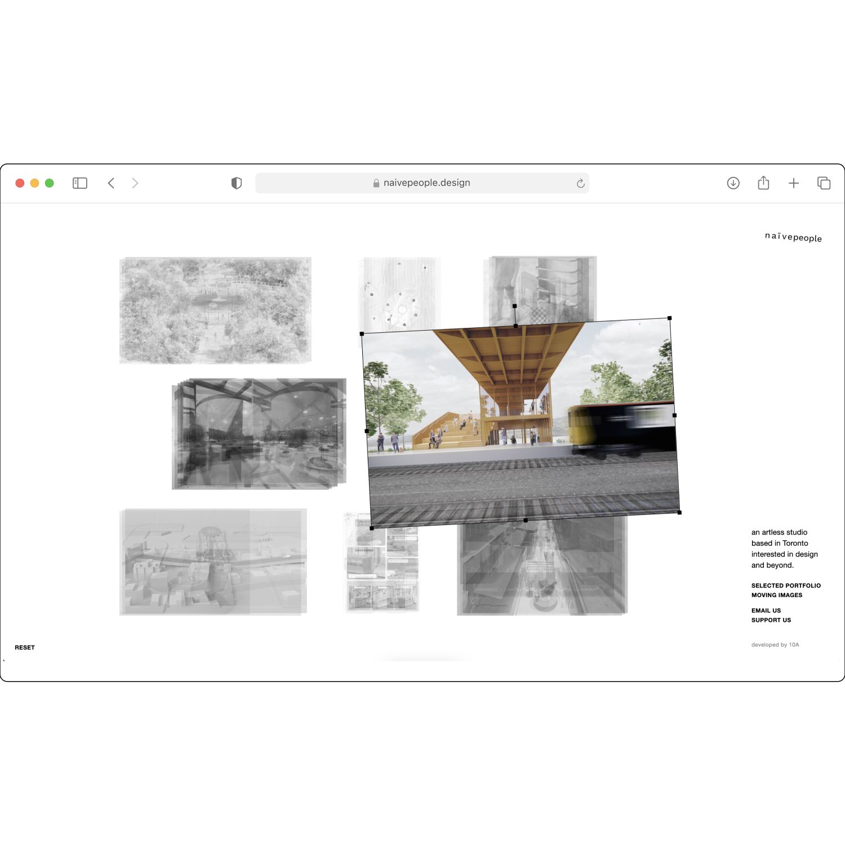The image size is (845, 845).
Task: Toggle the Safari sidebar icon
Action: tap(80, 183)
